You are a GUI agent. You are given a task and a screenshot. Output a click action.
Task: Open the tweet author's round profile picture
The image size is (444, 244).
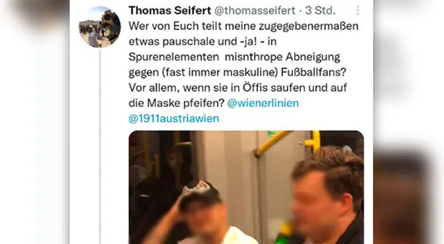100,27
